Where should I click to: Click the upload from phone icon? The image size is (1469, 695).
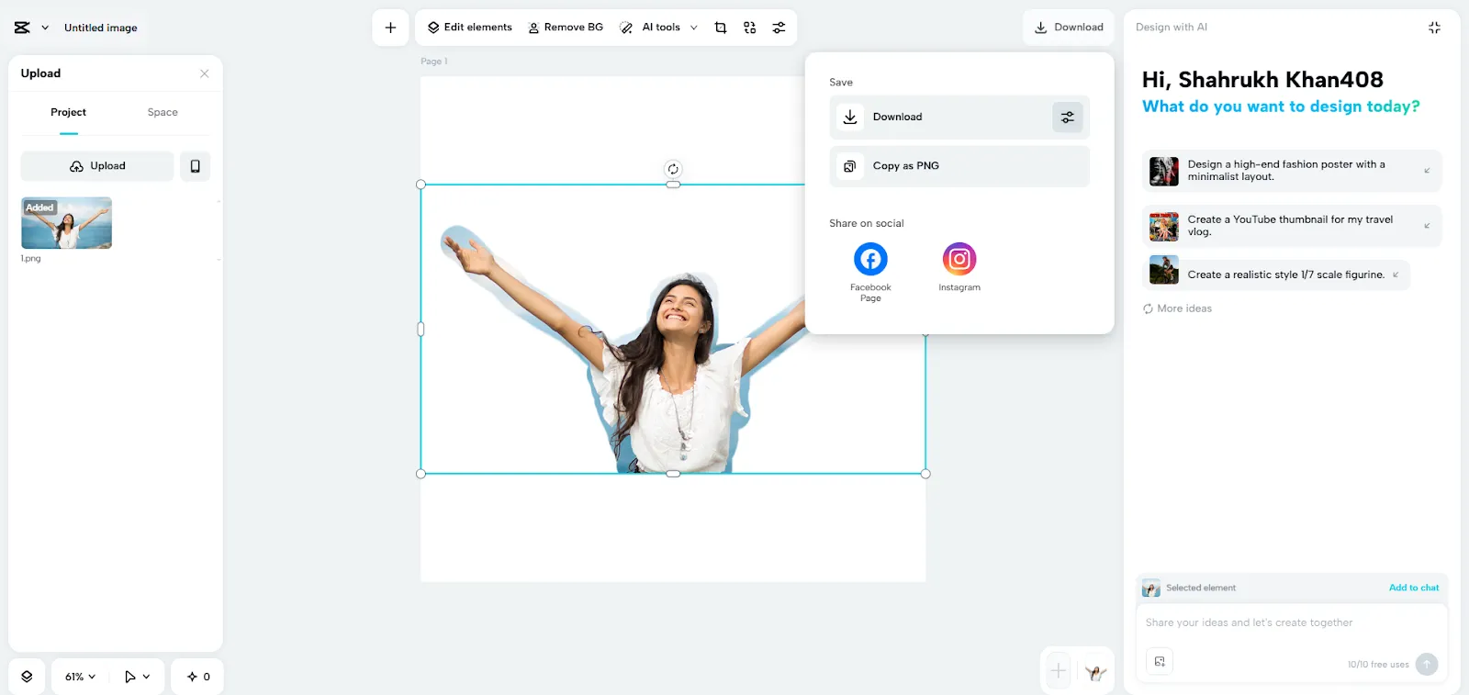tap(195, 166)
